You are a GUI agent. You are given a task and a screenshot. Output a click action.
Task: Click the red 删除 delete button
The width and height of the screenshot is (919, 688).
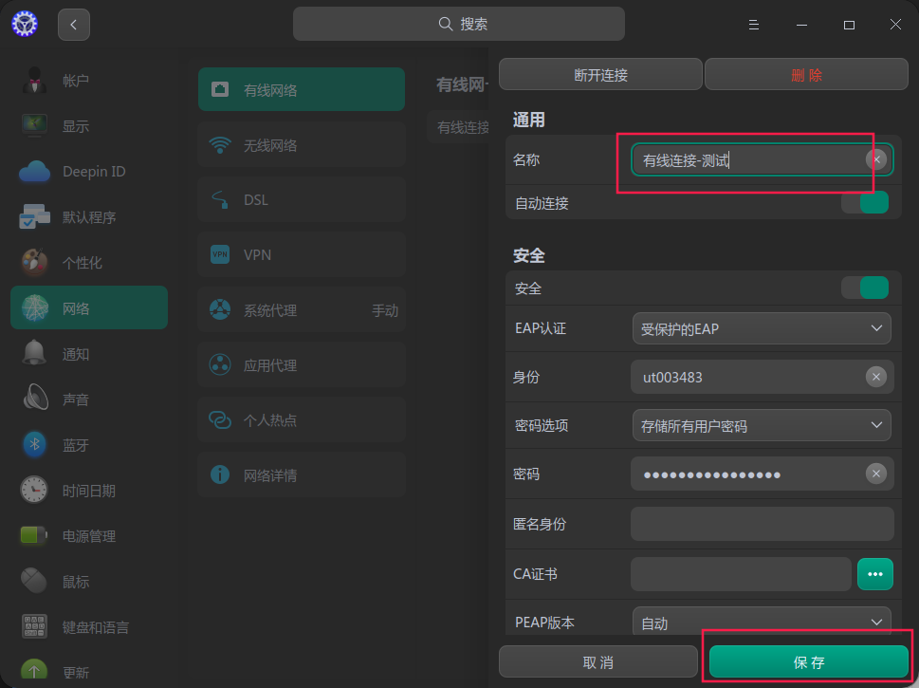point(806,74)
